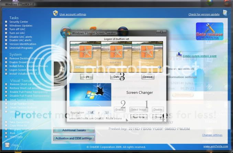
Task: Open Logon Screen Tweaker from System list
Action: pyautogui.click(x=23, y=70)
